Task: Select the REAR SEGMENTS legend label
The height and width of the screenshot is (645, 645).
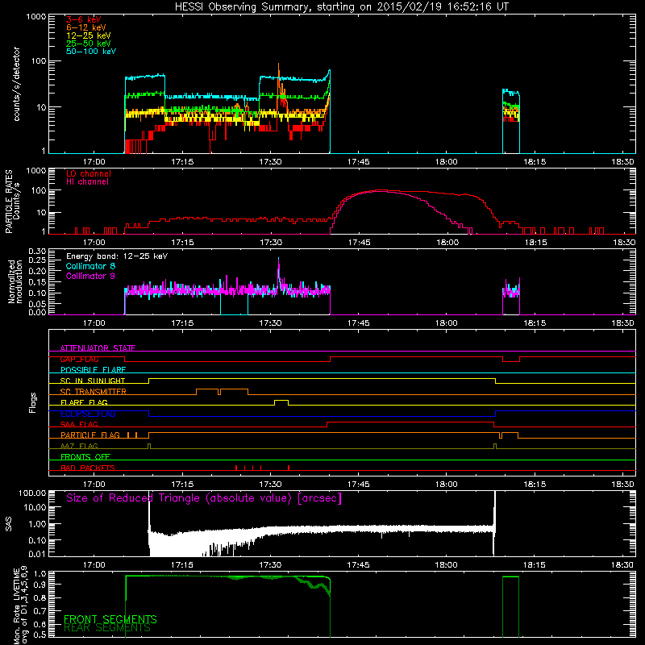Action: tap(107, 628)
